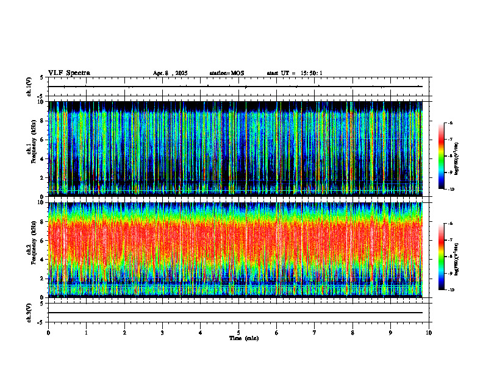Click the "-8" label on ch.2 colorbar

[450, 257]
